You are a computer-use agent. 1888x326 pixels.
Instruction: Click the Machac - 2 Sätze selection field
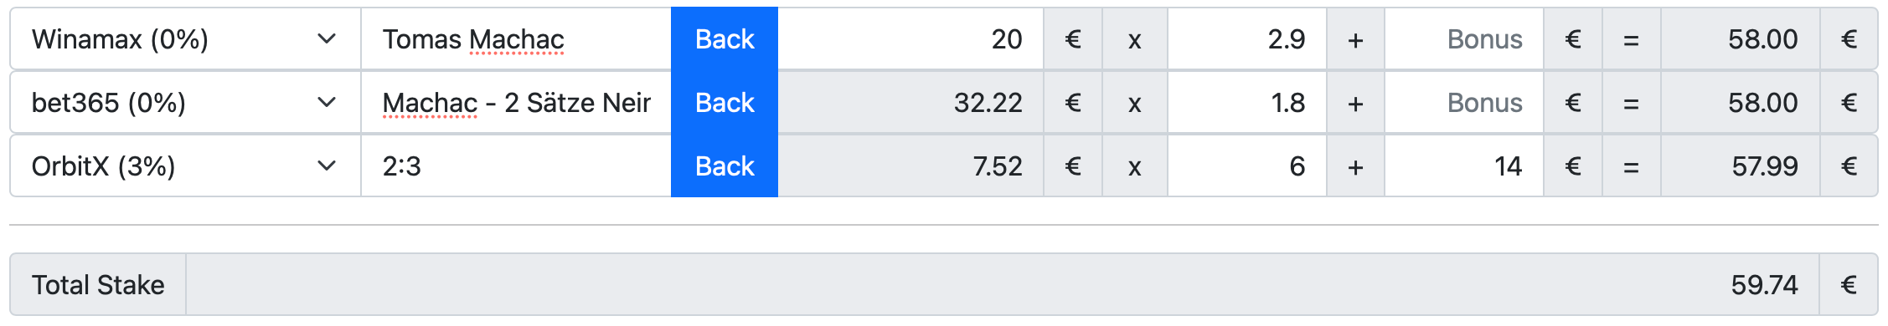pyautogui.click(x=516, y=103)
